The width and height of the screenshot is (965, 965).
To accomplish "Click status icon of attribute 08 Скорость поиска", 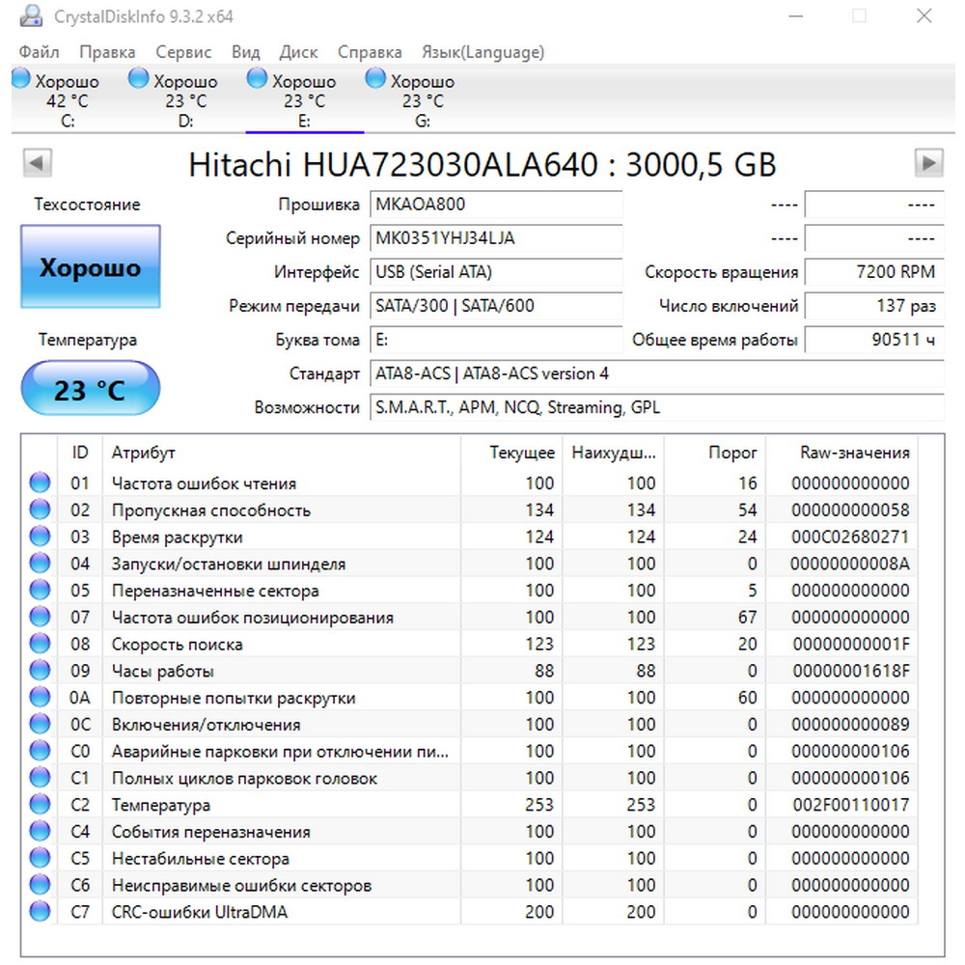I will (x=40, y=643).
